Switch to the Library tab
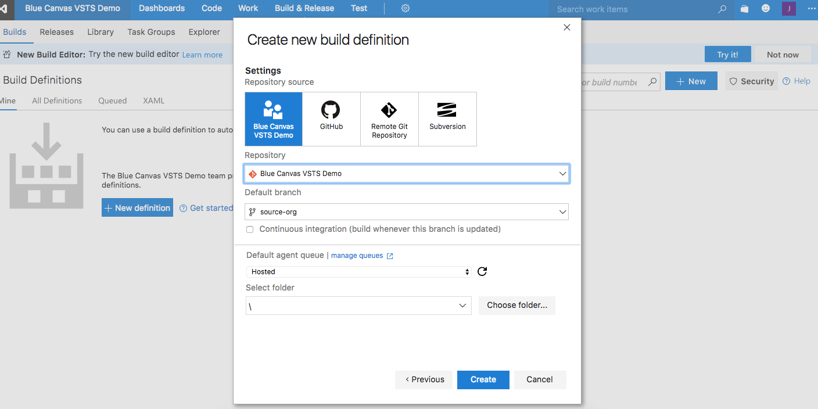The width and height of the screenshot is (818, 409). [101, 32]
